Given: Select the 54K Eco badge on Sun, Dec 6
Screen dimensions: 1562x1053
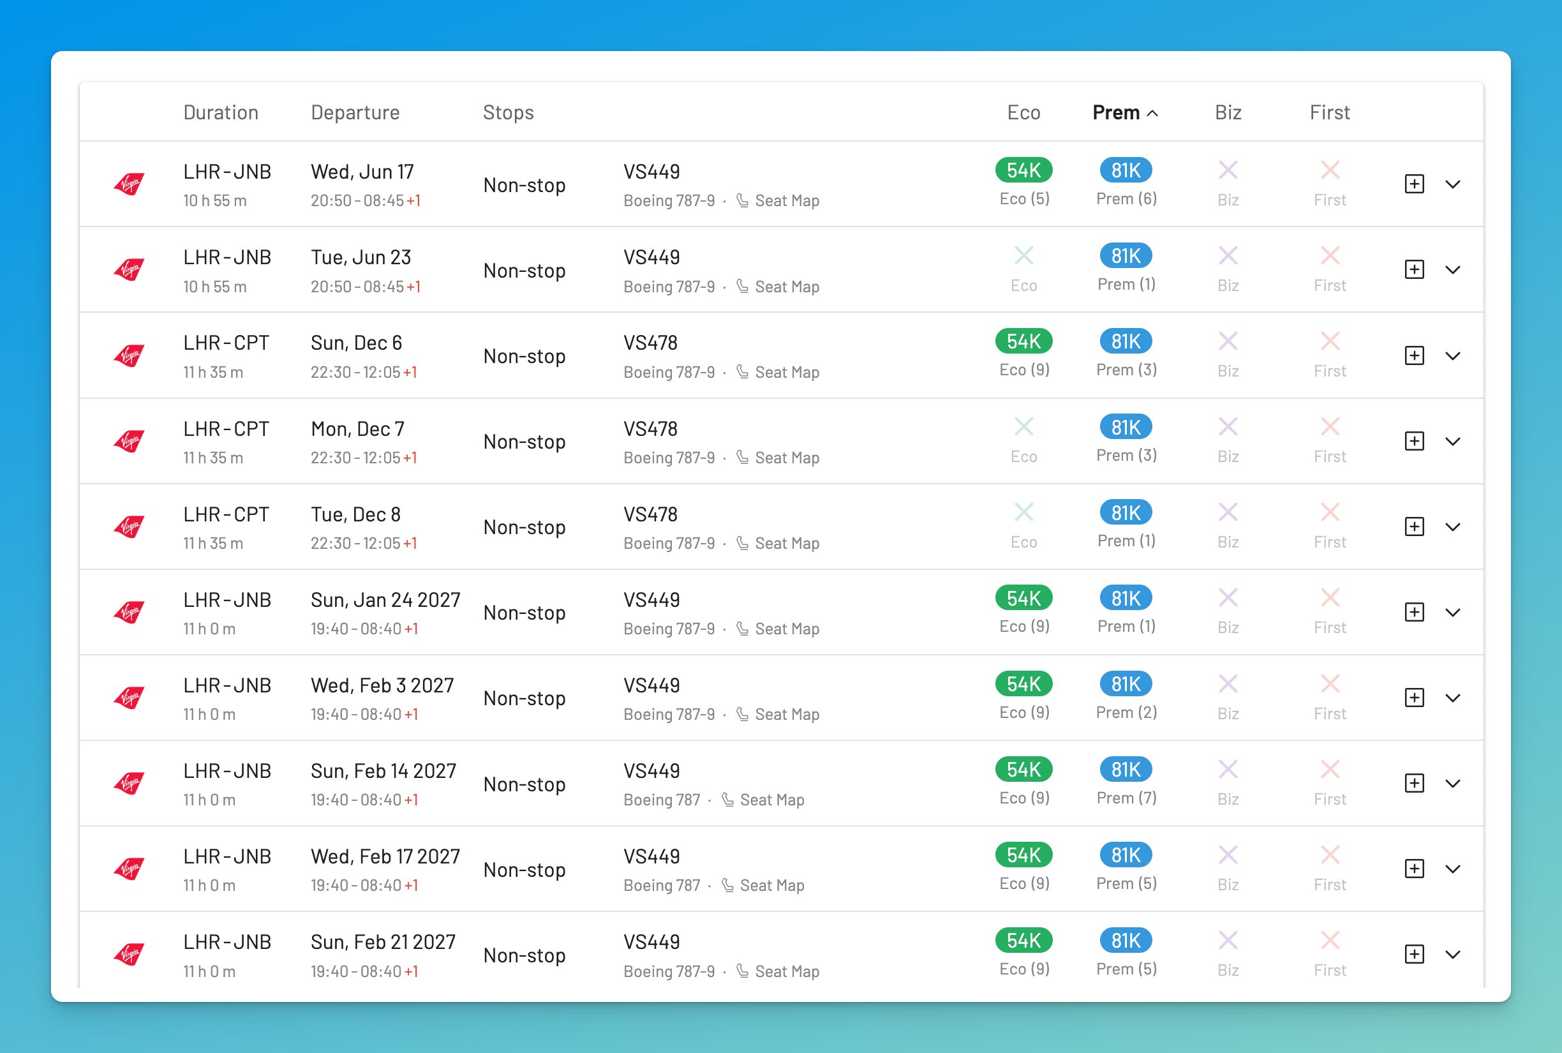Looking at the screenshot, I should [1023, 341].
